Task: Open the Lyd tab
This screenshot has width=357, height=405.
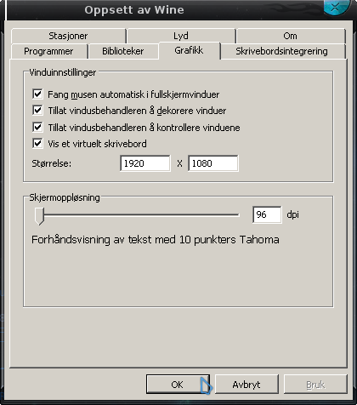Action: [181, 36]
